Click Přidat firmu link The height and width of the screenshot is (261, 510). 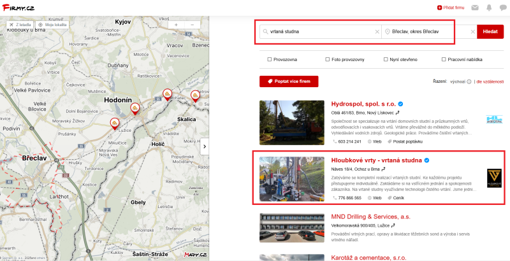click(x=451, y=8)
